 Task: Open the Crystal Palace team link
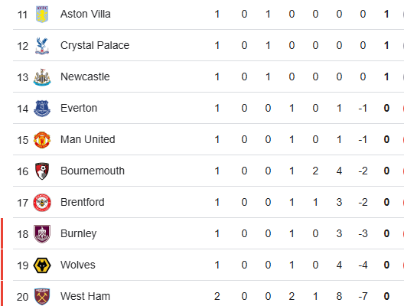point(95,46)
